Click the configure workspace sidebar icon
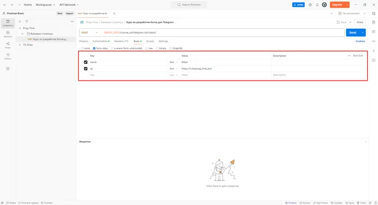The image size is (378, 205). coord(8,69)
